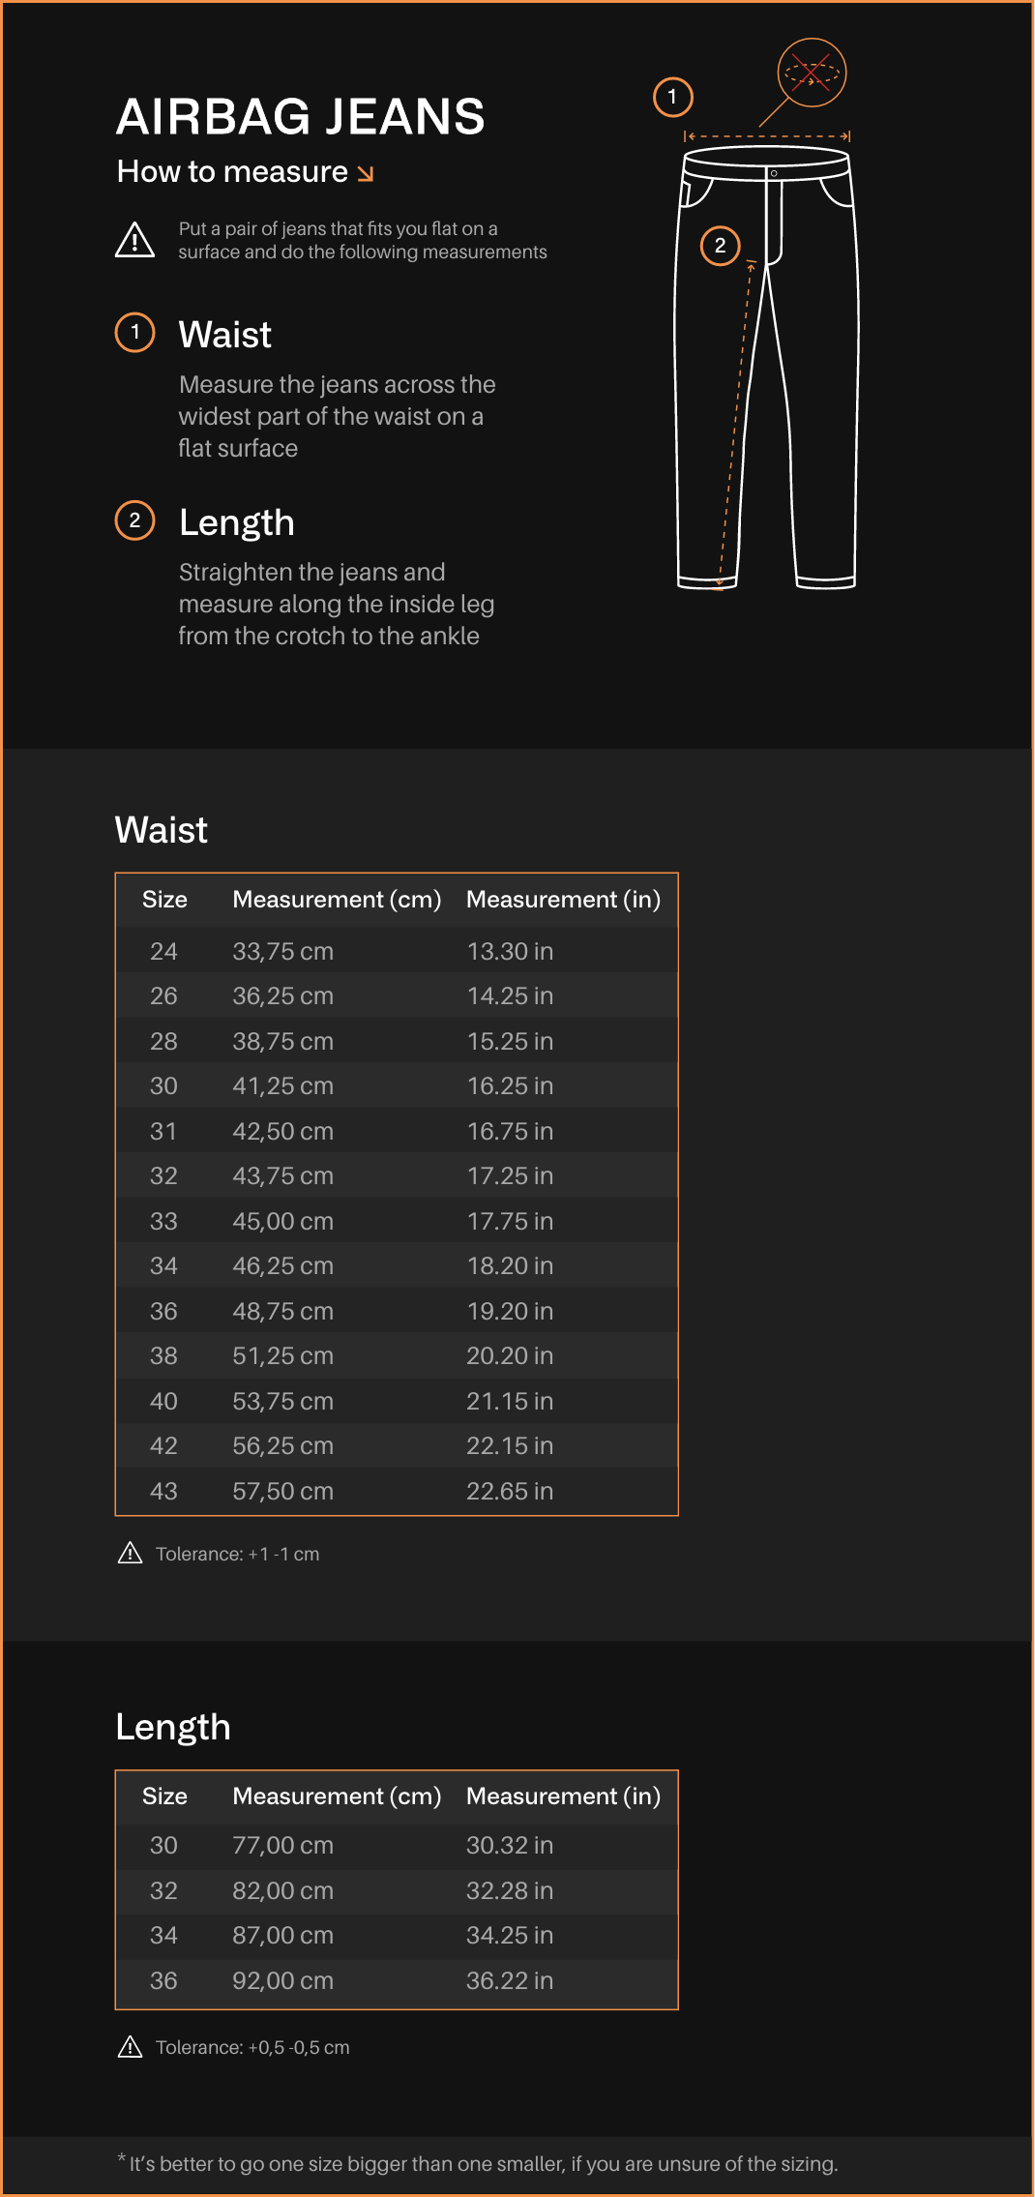Click the "36.22 in" length value
Viewport: 1035px width, 2197px height.
[510, 1980]
